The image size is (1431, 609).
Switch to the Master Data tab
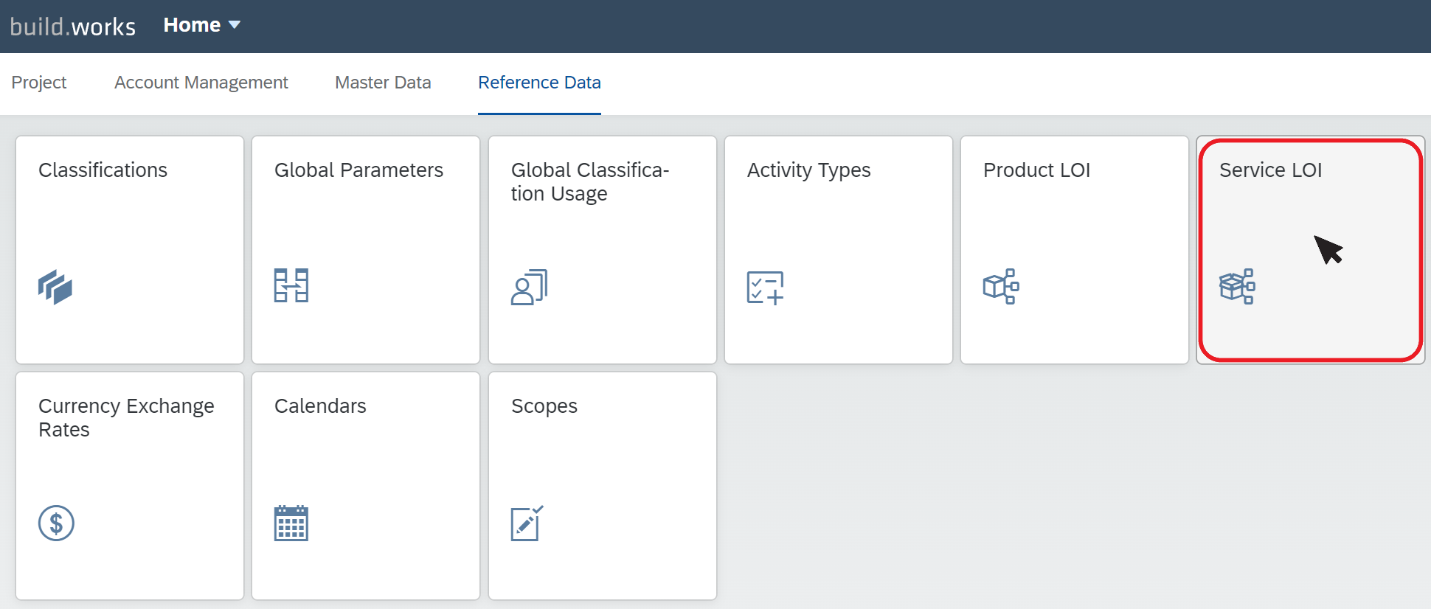coord(383,83)
